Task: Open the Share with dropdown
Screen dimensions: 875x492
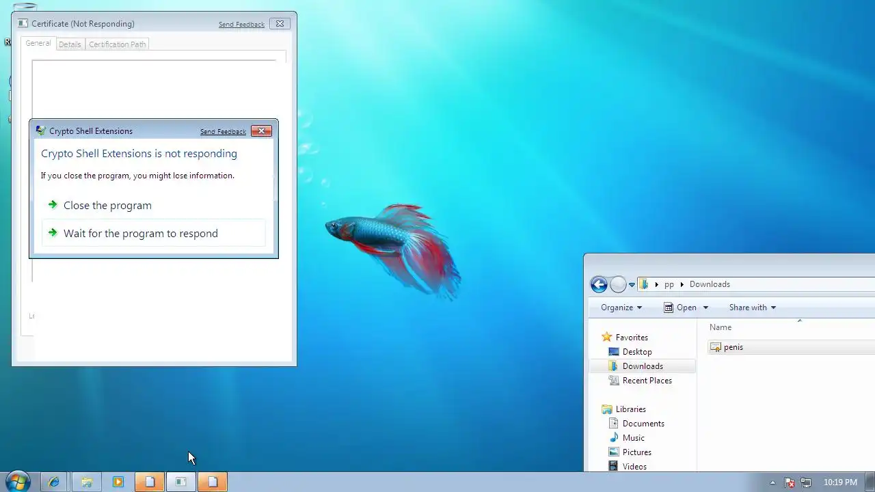Action: click(x=753, y=307)
